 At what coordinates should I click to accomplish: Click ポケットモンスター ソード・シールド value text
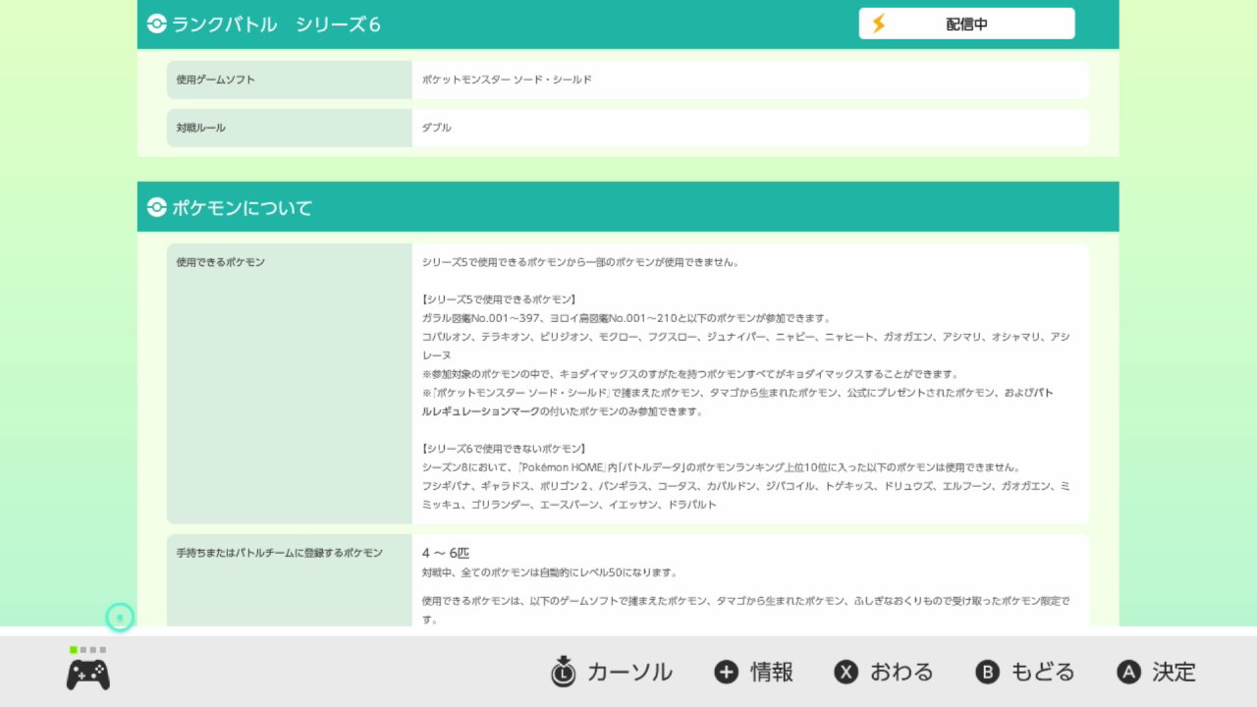(507, 80)
